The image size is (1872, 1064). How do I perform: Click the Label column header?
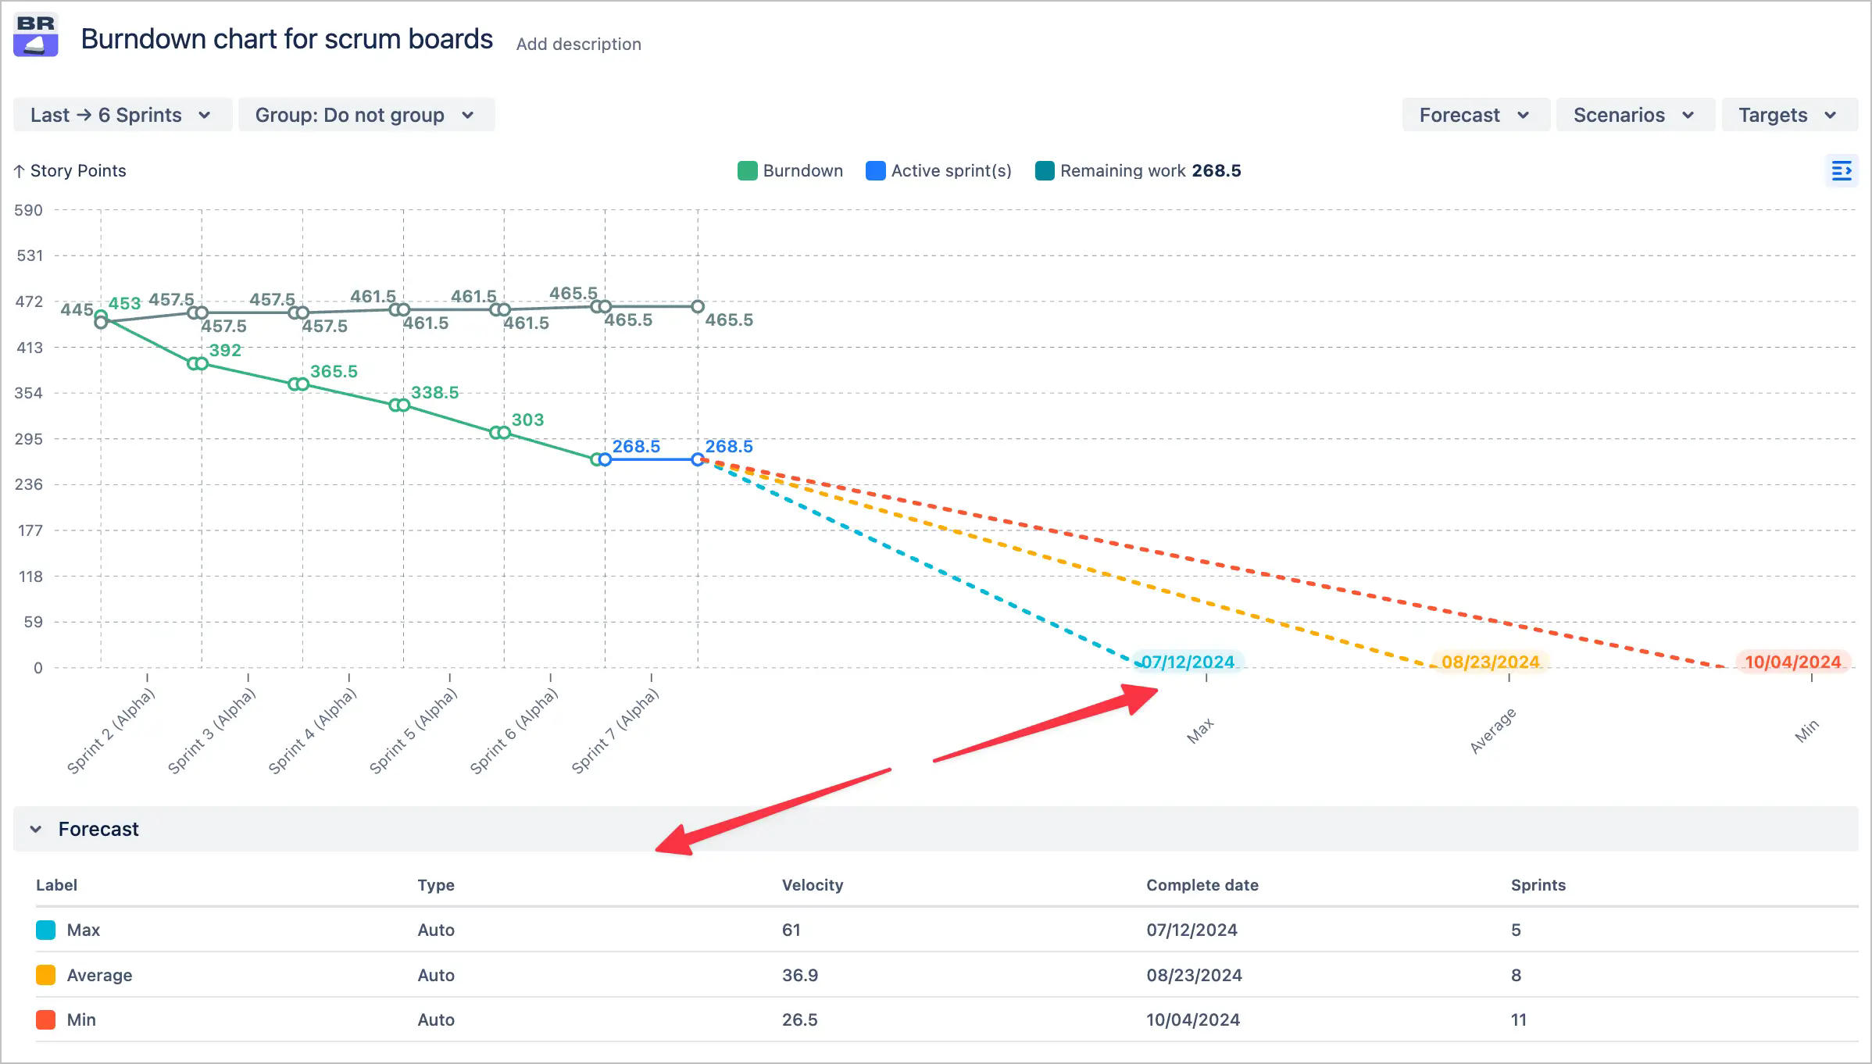(56, 885)
